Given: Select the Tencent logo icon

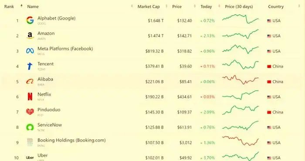Looking at the screenshot, I should point(30,66).
